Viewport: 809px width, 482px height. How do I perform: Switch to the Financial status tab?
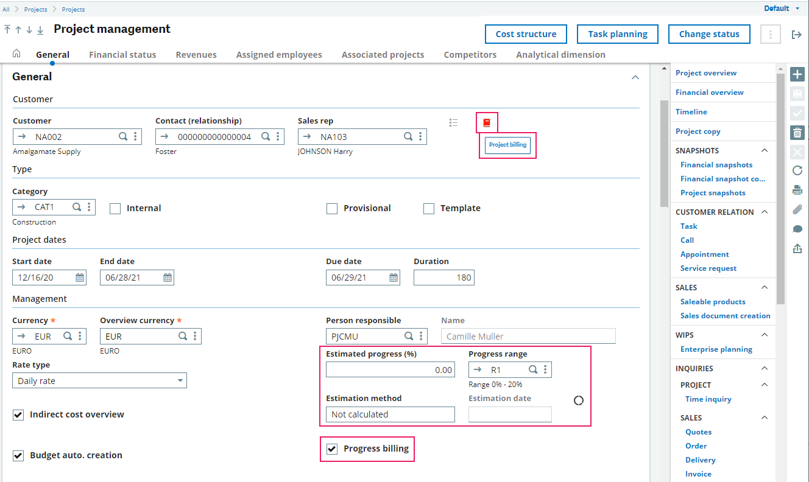coord(122,54)
